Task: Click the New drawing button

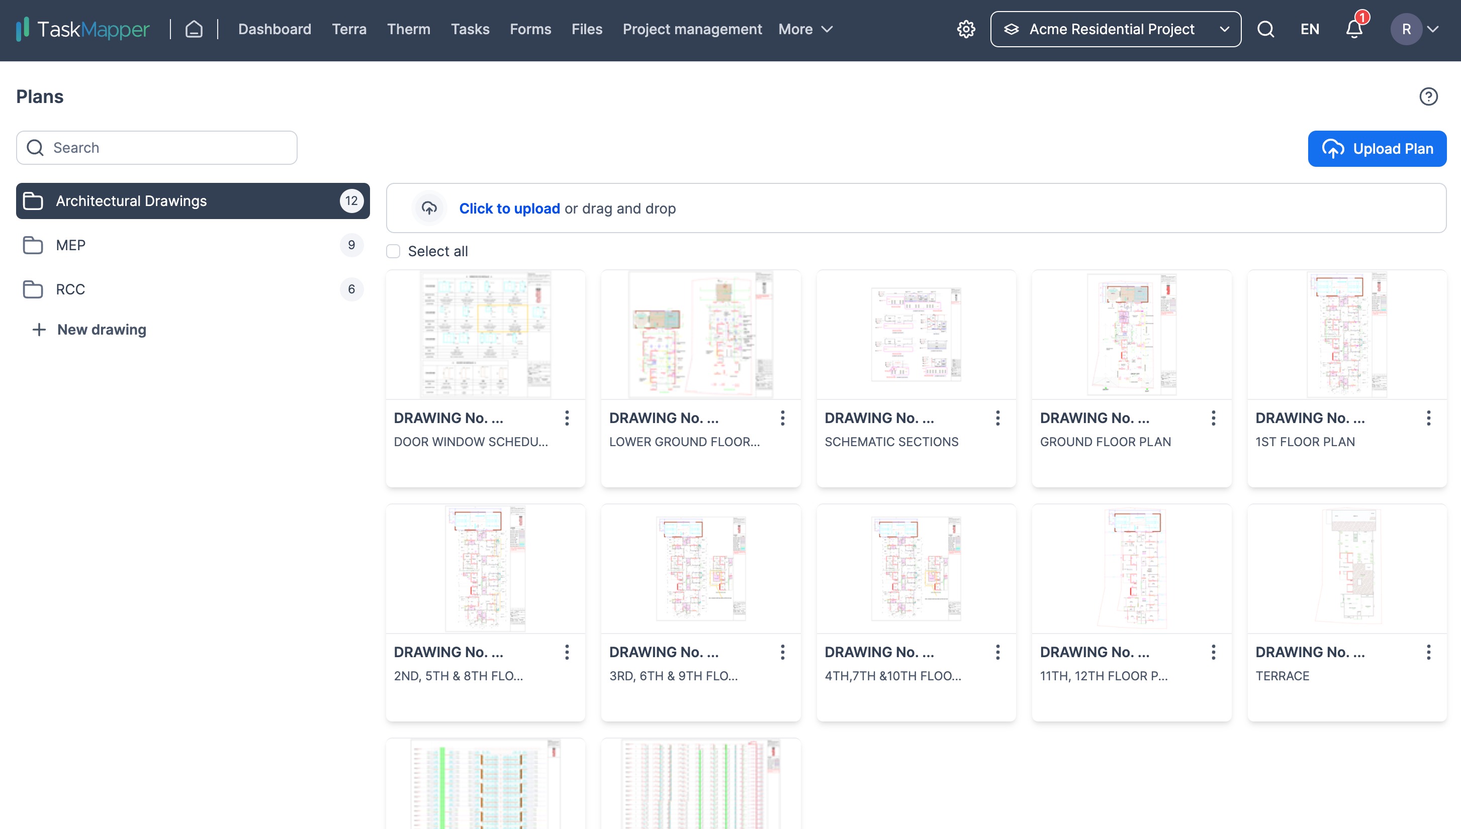Action: [89, 330]
